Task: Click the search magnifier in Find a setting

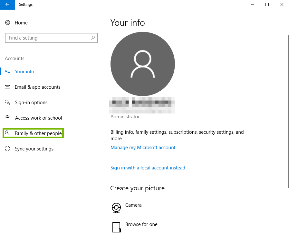Action: coord(93,38)
